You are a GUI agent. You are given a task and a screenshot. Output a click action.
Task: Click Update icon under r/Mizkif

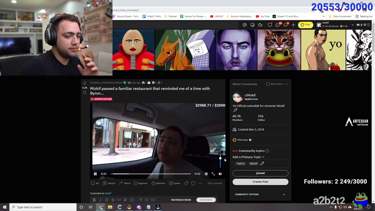click(251, 99)
